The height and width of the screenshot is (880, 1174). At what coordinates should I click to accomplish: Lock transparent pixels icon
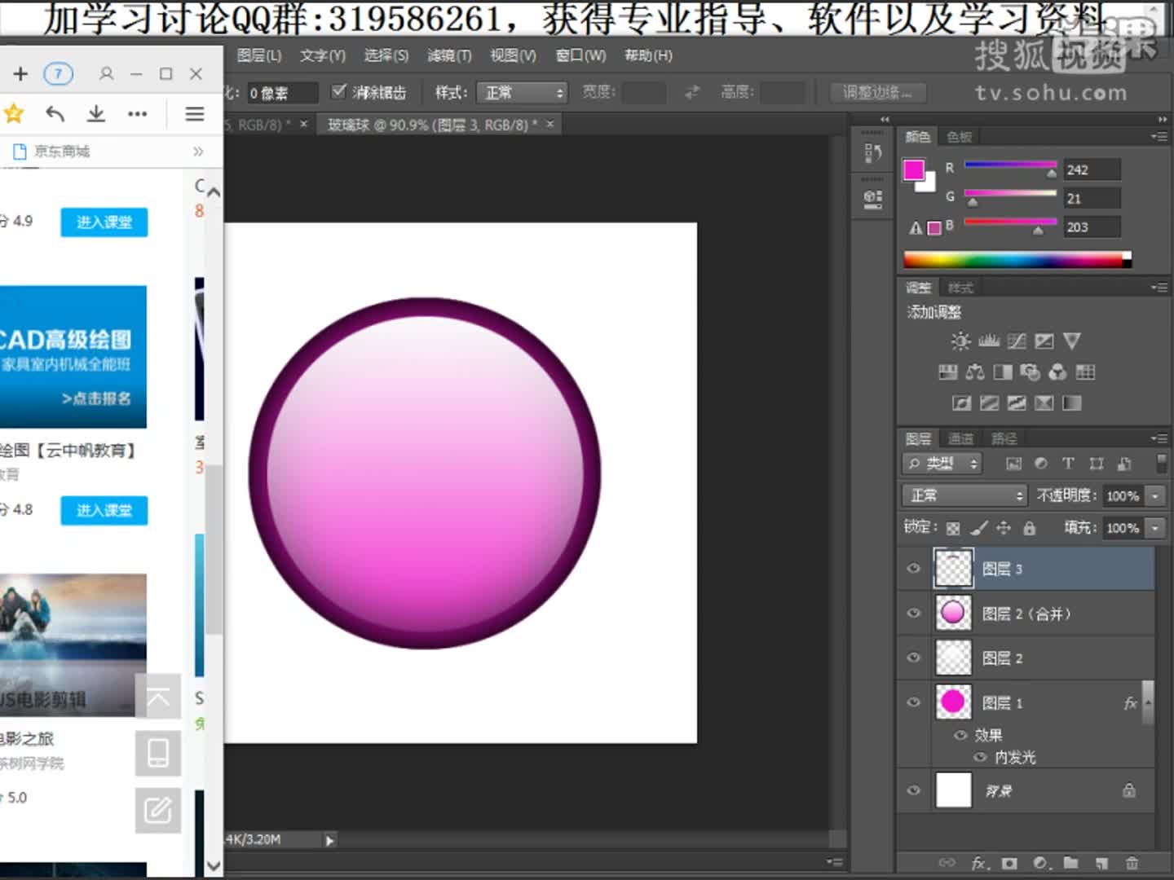953,528
